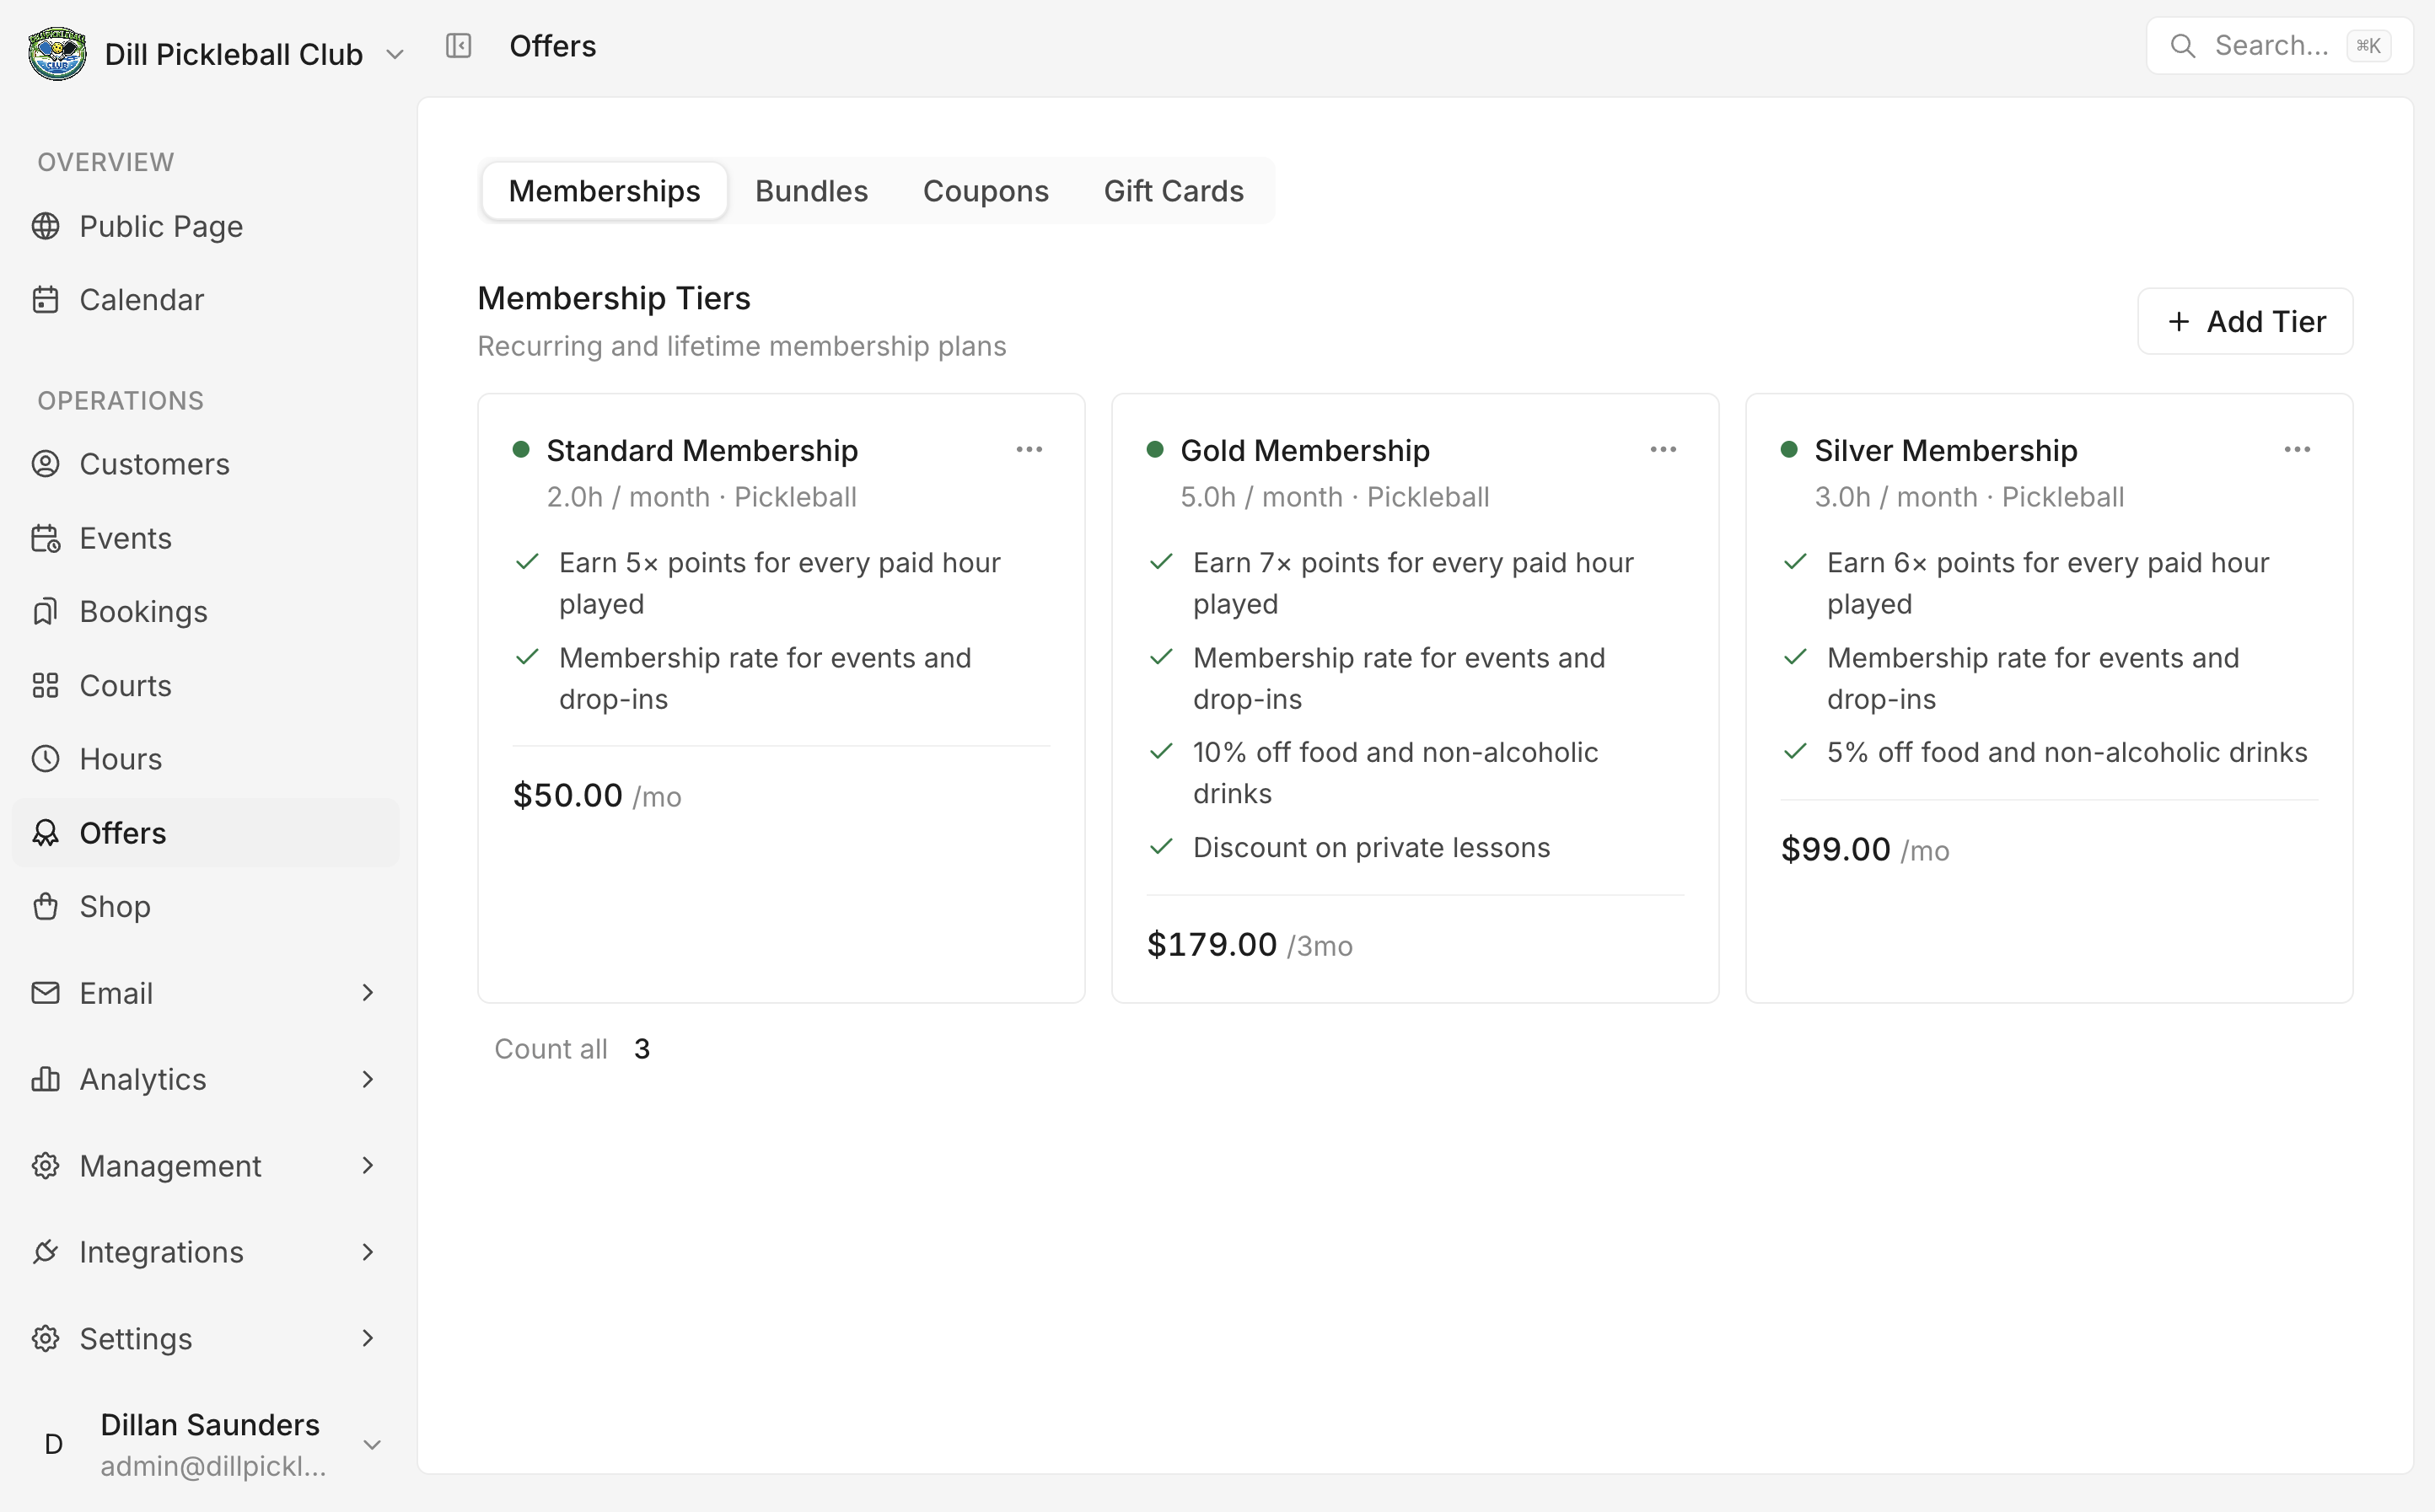The height and width of the screenshot is (1512, 2435).
Task: Click the Add Tier button
Action: click(x=2245, y=322)
